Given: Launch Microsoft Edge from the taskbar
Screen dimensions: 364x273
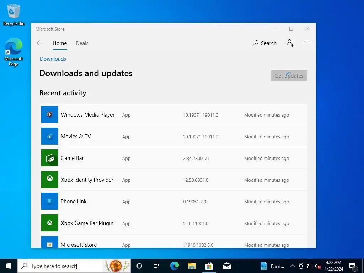Looking at the screenshot, I should [174, 266].
